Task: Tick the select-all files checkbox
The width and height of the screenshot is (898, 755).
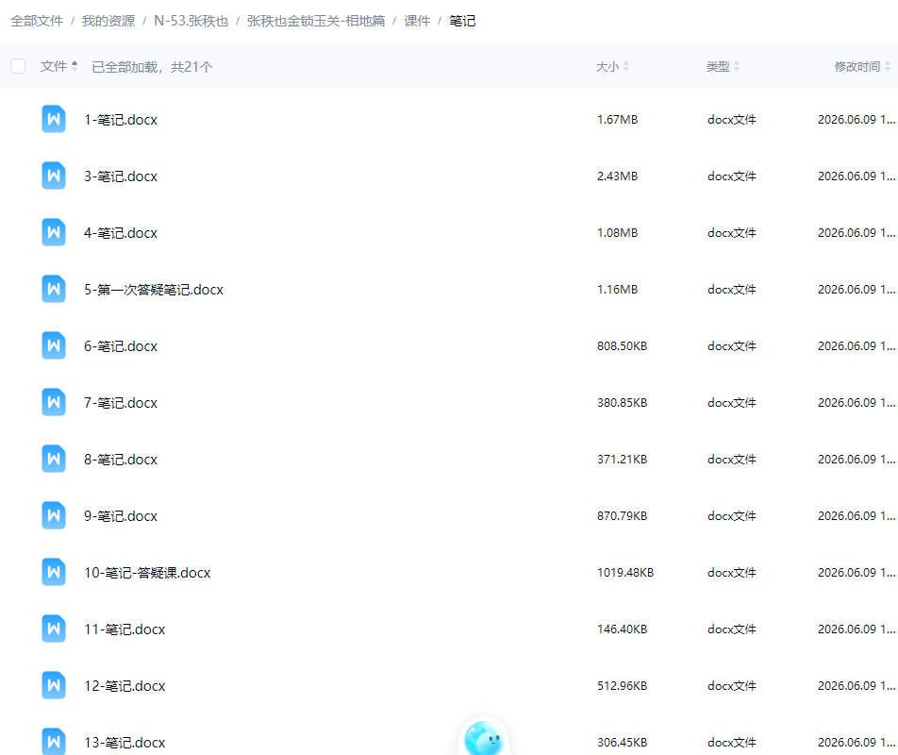Action: pyautogui.click(x=18, y=66)
